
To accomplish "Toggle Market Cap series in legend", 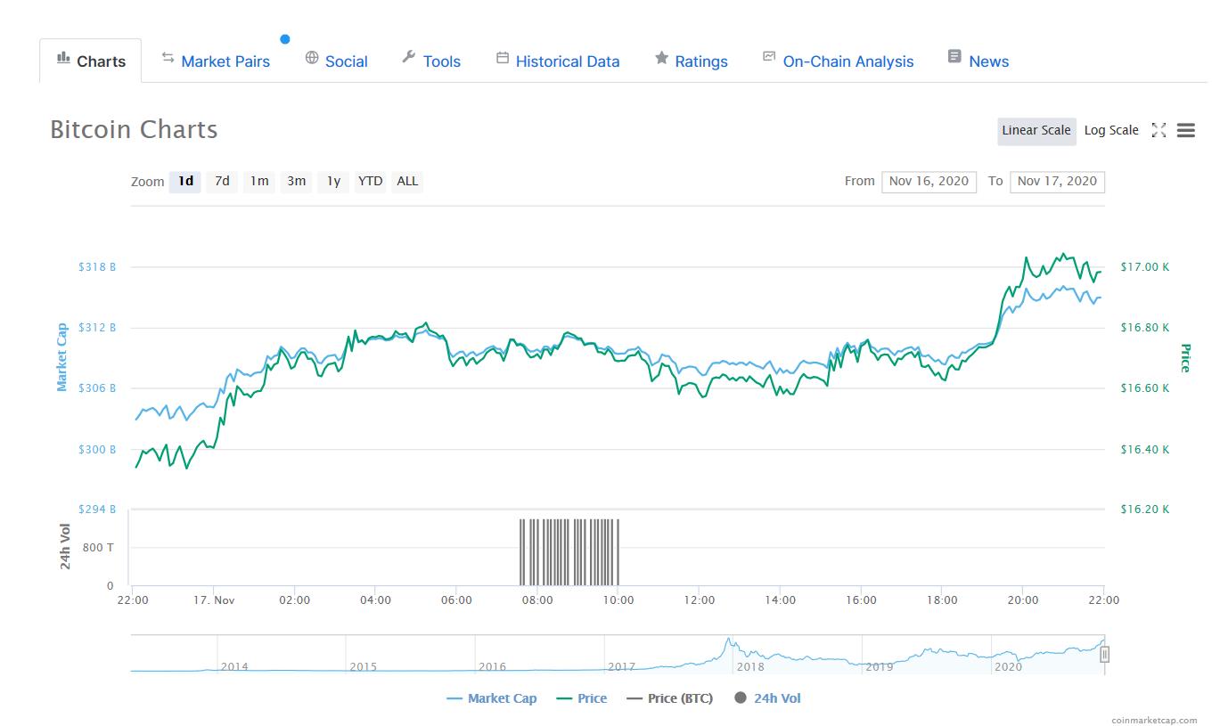I will (492, 698).
